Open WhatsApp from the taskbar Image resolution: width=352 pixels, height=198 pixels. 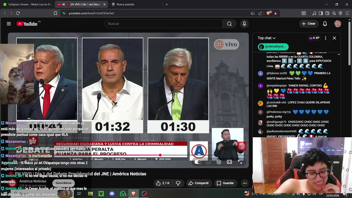click(123, 194)
